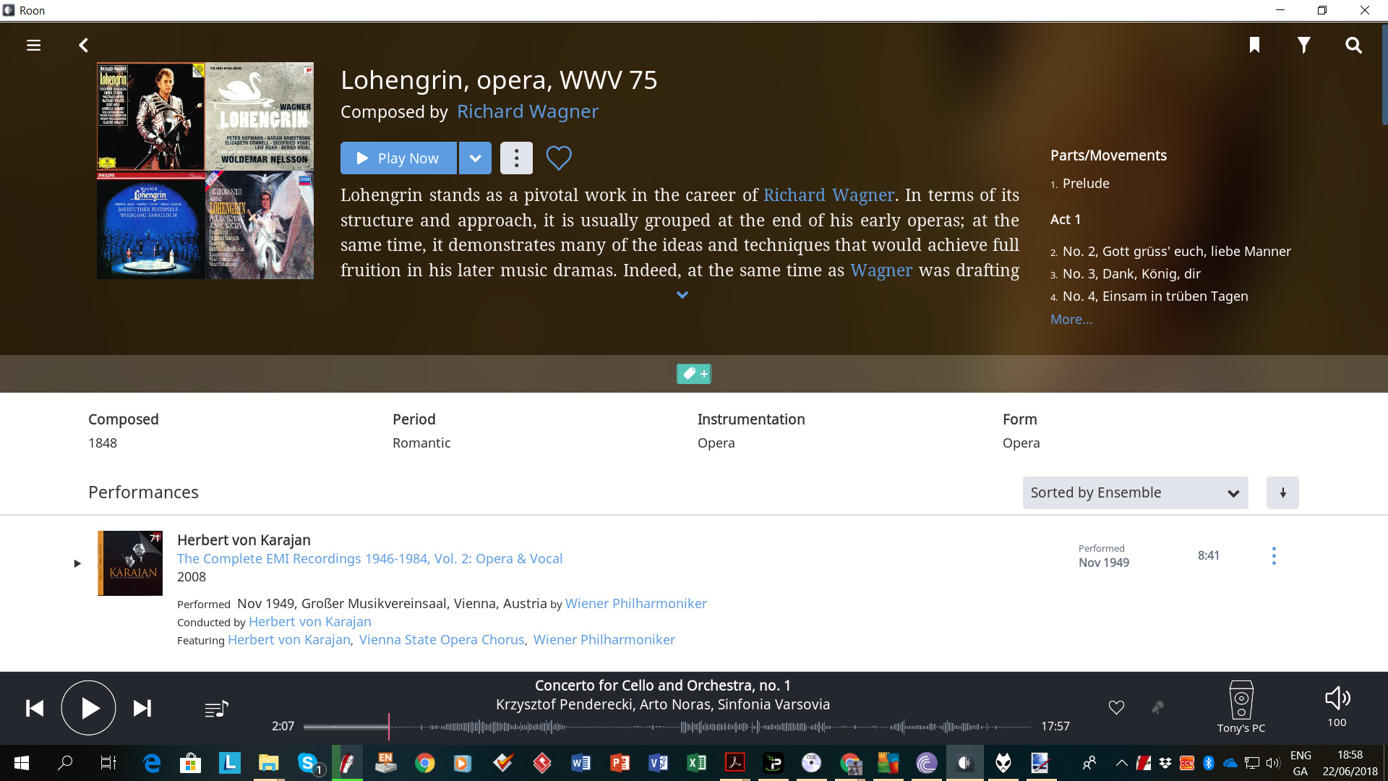The width and height of the screenshot is (1388, 781).
Task: Click the three-dot menu beside Play Now
Action: click(x=516, y=158)
